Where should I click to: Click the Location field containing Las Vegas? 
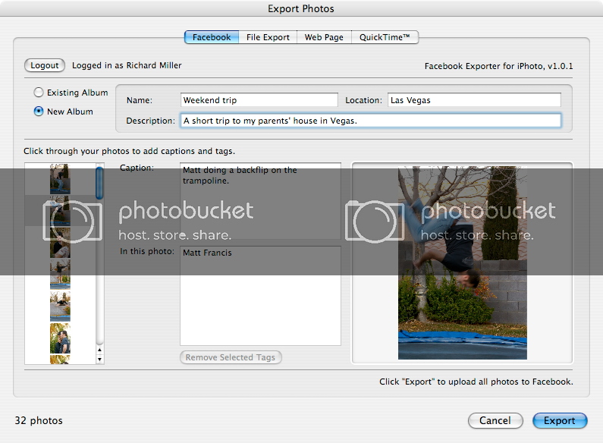[474, 100]
